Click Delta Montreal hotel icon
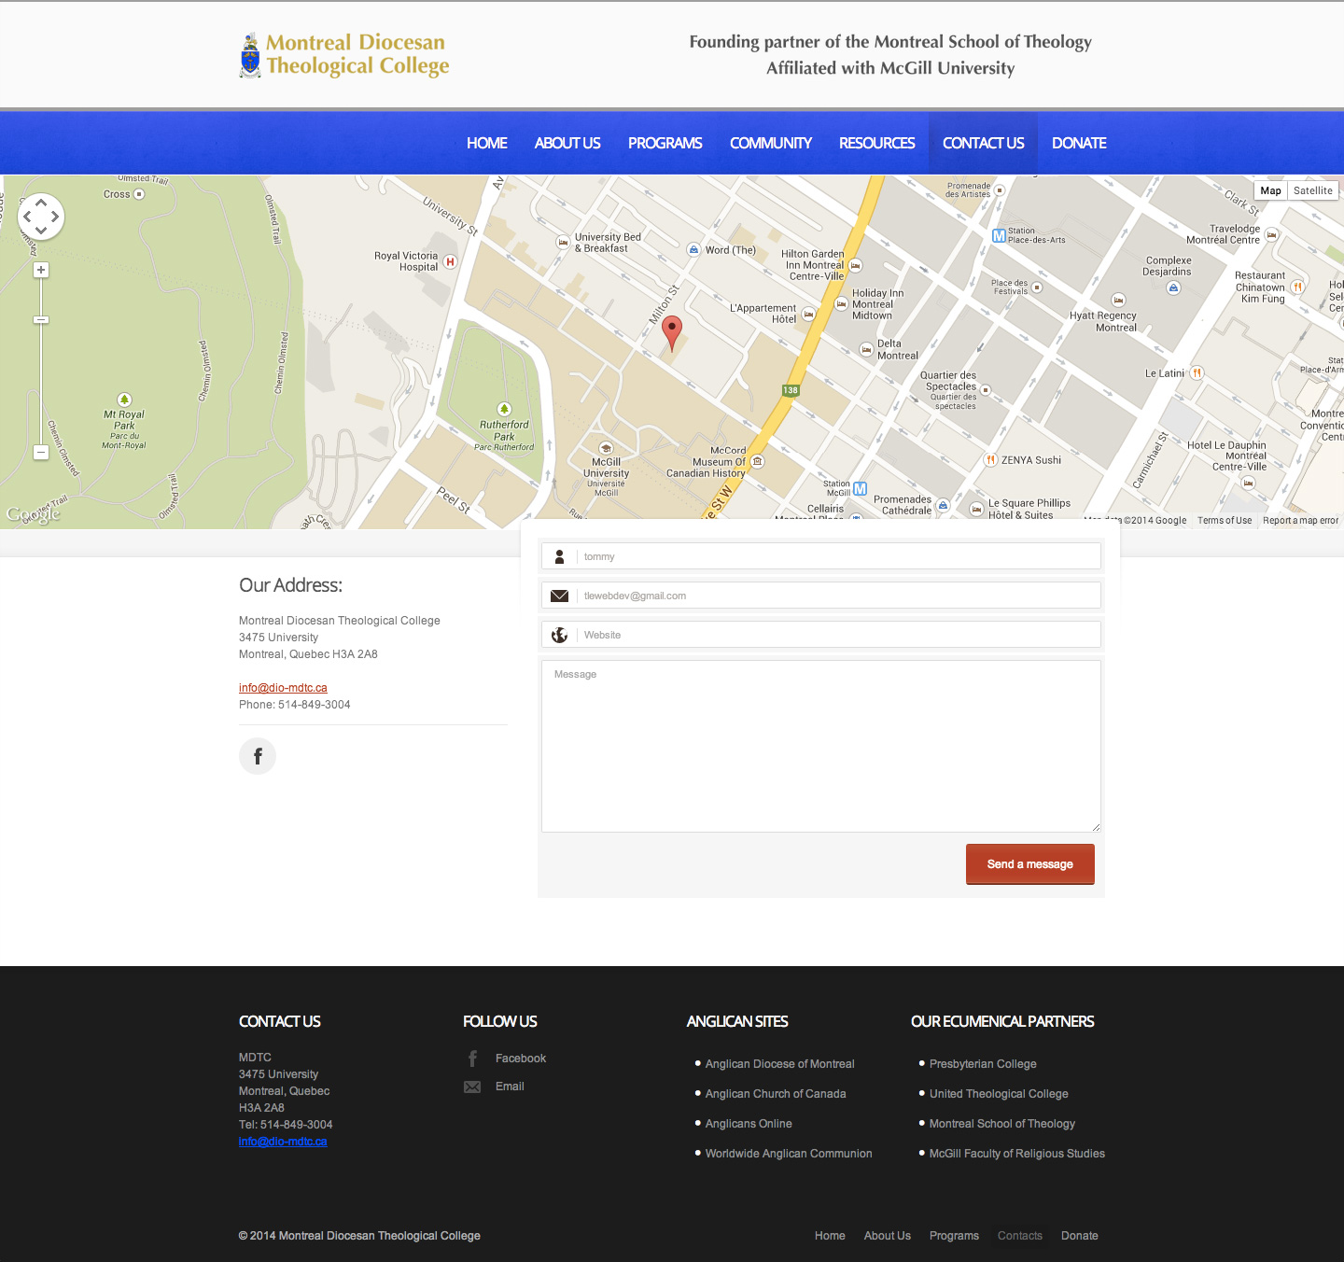1344x1262 pixels. coord(866,349)
